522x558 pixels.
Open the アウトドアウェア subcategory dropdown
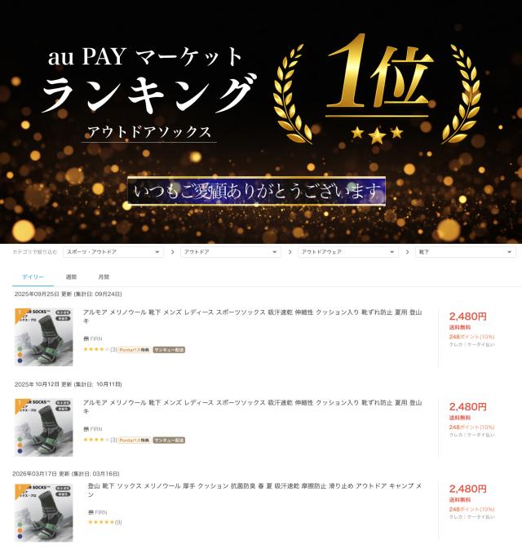348,252
